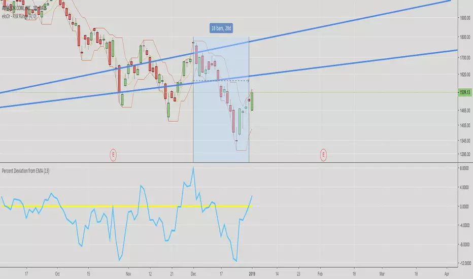The width and height of the screenshot is (473, 279).
Task: Click the -8.0000 indicator axis label
Action: click(x=464, y=245)
